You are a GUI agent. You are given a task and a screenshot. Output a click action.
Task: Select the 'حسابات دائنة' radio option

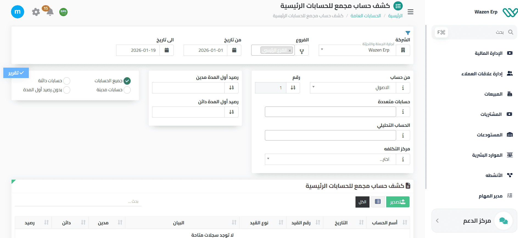67,81
